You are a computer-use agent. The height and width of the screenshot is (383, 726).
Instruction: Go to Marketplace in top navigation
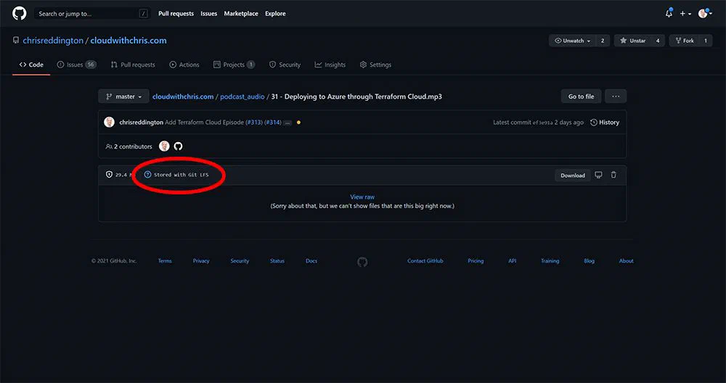tap(241, 13)
